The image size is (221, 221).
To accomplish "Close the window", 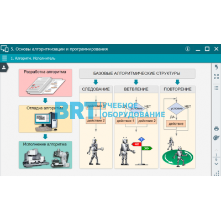I will pyautogui.click(x=217, y=49).
